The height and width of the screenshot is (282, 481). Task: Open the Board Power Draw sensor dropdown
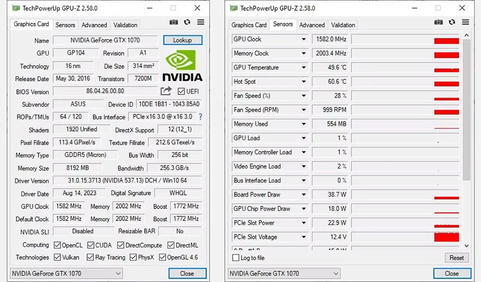pyautogui.click(x=303, y=194)
